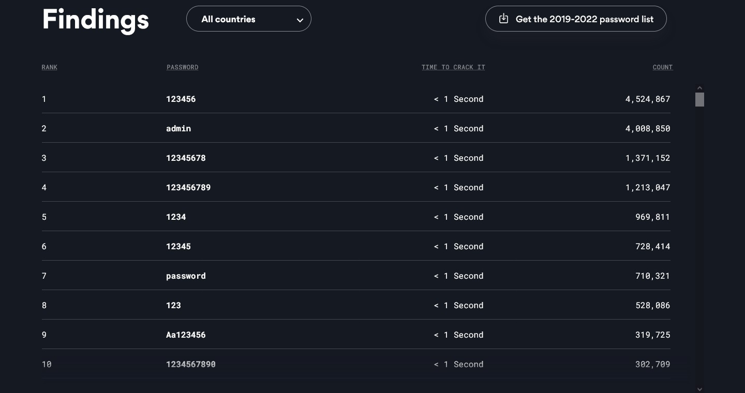Click the 1234567890 password entry
The height and width of the screenshot is (393, 745).
tap(191, 365)
